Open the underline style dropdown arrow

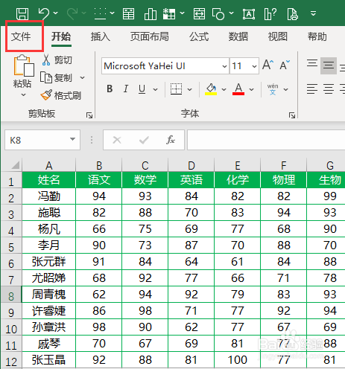point(156,89)
